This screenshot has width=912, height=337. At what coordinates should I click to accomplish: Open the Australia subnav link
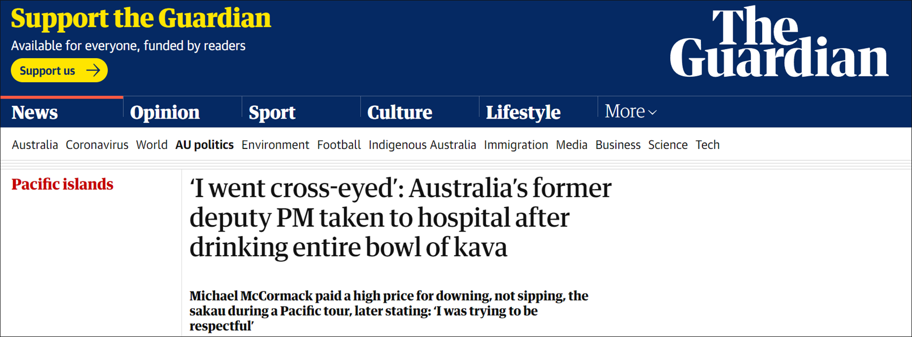coord(35,145)
